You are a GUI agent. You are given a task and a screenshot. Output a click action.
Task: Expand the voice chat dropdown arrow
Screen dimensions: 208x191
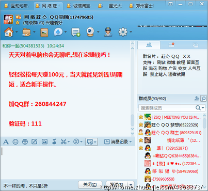[66, 32]
